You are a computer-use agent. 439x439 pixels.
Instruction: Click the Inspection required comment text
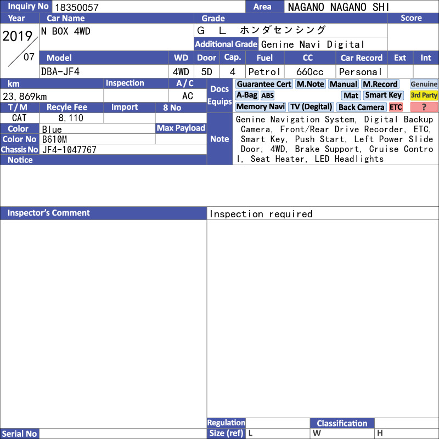coord(261,214)
